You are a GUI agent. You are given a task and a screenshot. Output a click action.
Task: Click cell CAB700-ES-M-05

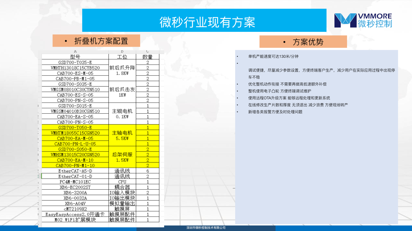[x=75, y=73]
